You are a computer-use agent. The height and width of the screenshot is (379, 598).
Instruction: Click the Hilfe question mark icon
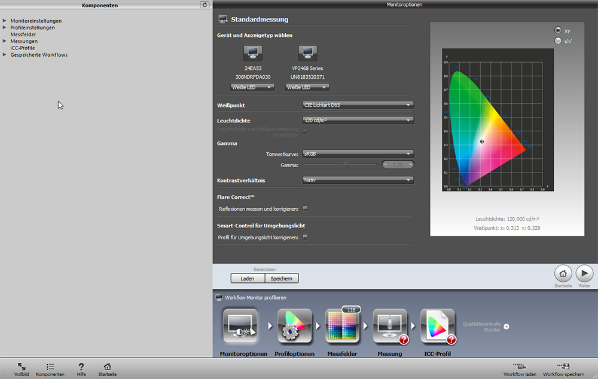click(81, 367)
